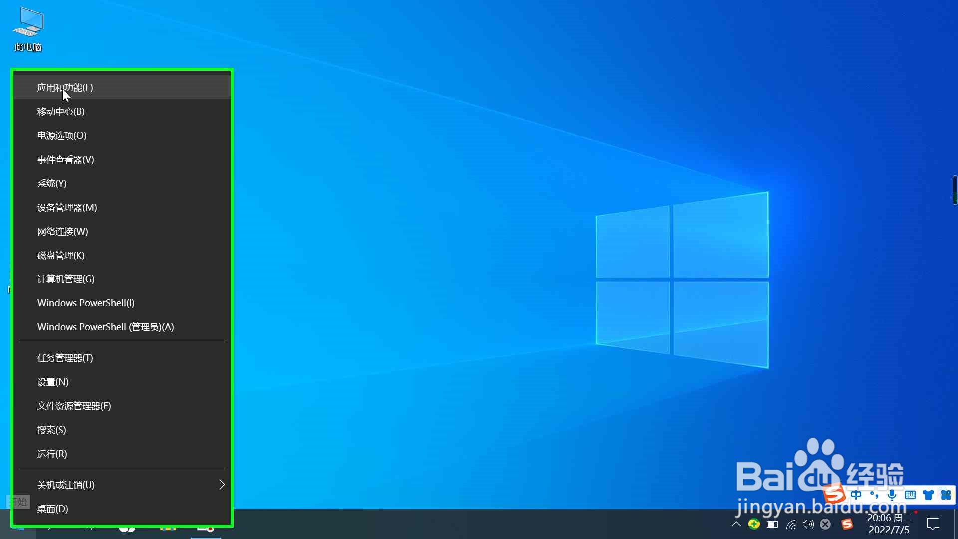Click the microphone voice input icon
The height and width of the screenshot is (539, 958).
892,495
